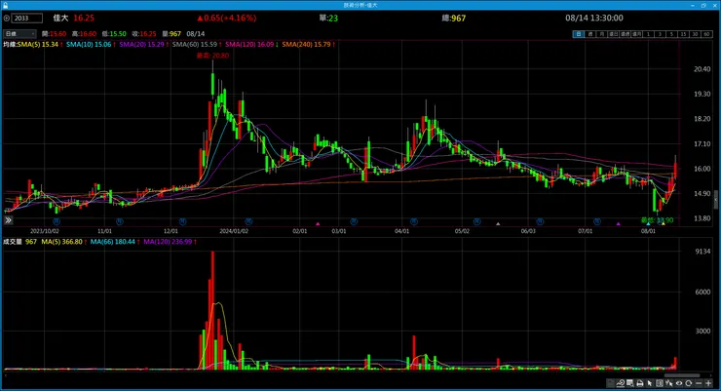Select the arrow pointer tool
The width and height of the screenshot is (721, 391).
tap(649, 383)
